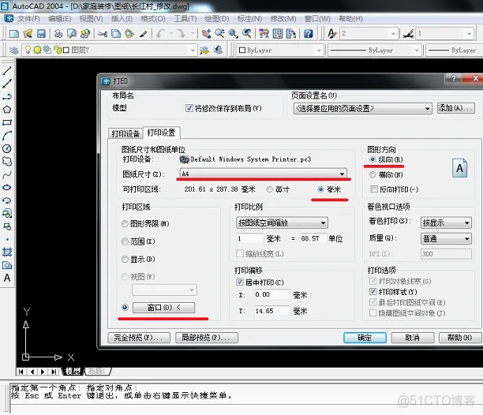Viewport: 483px width, 415px height.
Task: Click the Cut scissors icon
Action: (x=103, y=34)
